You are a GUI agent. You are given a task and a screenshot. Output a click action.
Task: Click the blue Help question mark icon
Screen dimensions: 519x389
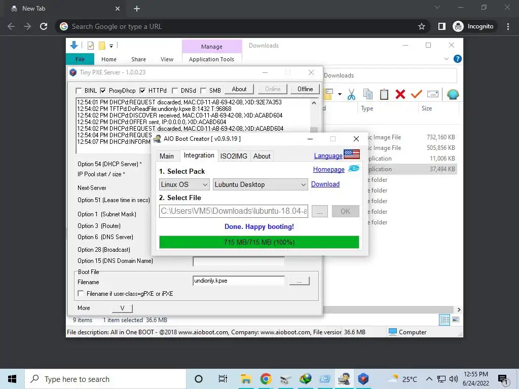point(458,59)
